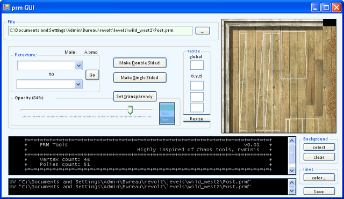The image size is (344, 199).
Task: Maximize the prm GUI window
Action: 326,8
